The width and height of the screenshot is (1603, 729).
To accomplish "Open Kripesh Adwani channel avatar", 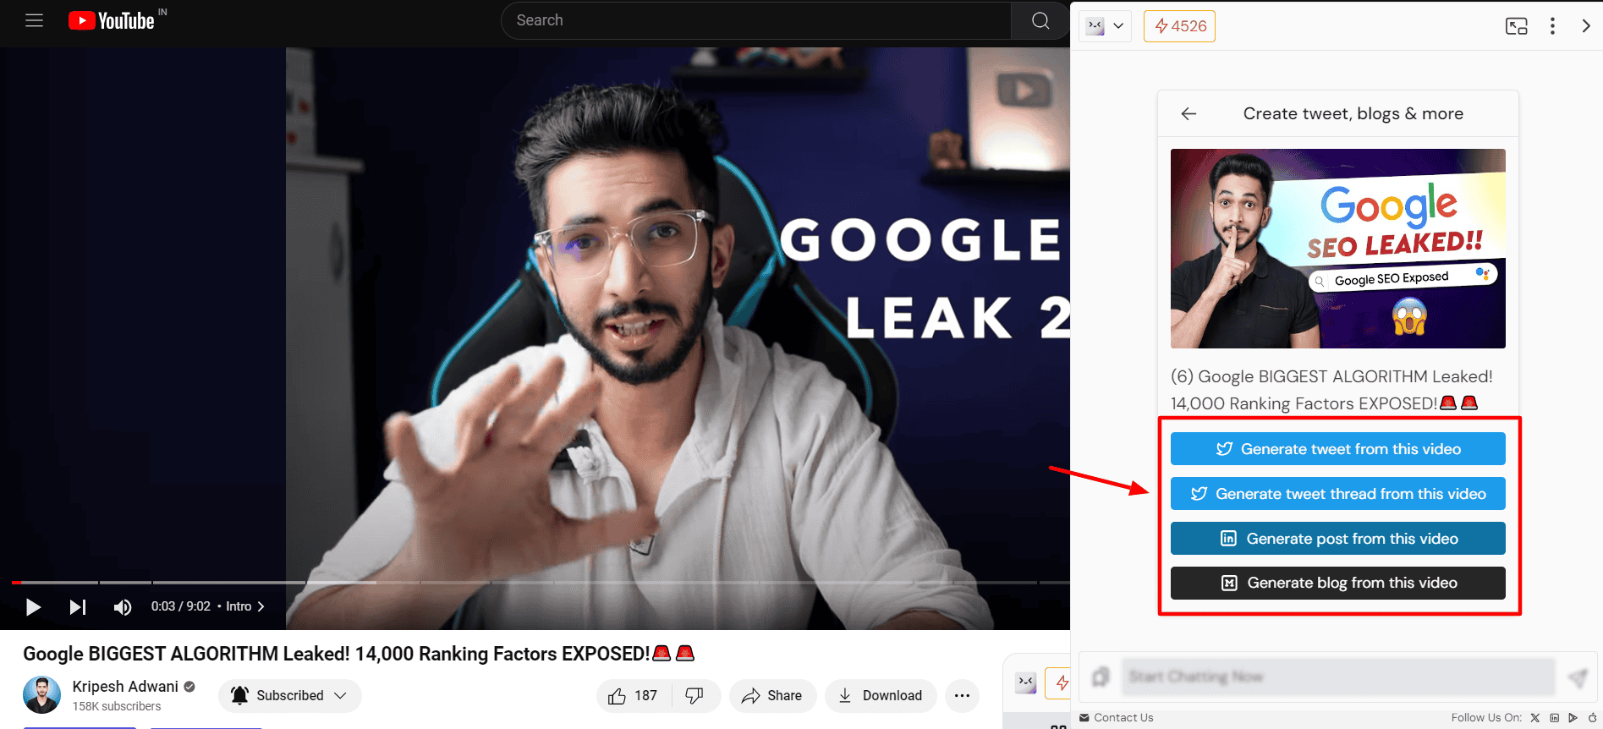I will coord(41,695).
